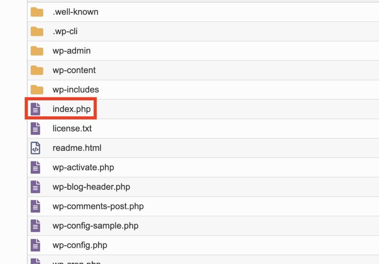Screen dimensions: 379x264
Task: Click the wp-includes folder icon
Action: click(x=37, y=90)
